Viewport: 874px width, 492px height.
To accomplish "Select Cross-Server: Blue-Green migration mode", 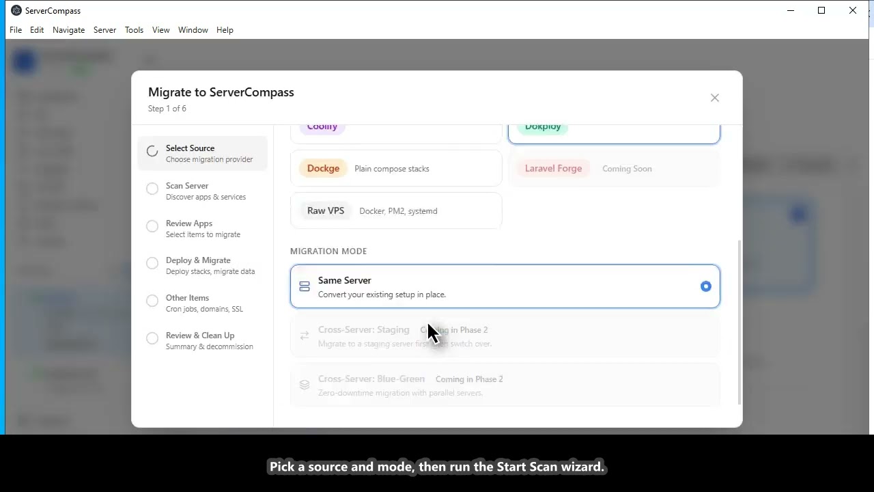I will click(505, 385).
